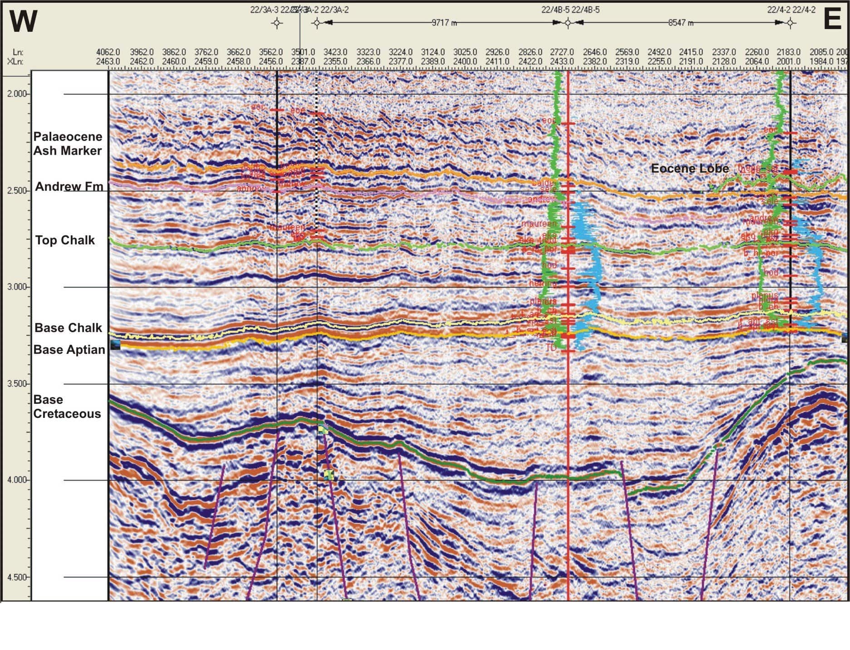Click the Andrew Fm horizon label
850x650 pixels.
(x=69, y=187)
